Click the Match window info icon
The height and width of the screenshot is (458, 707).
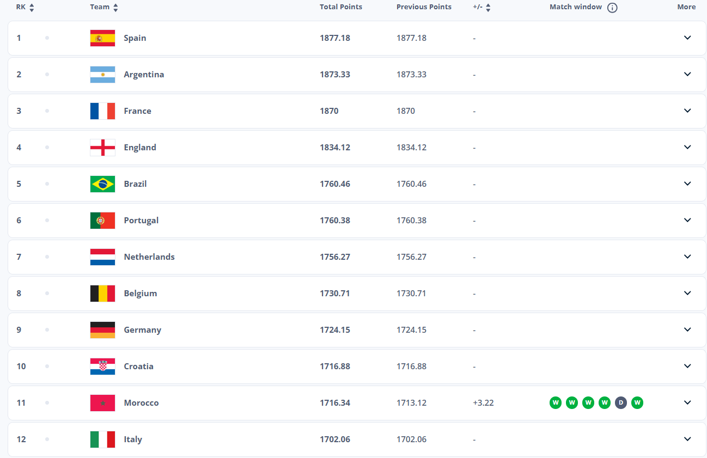pyautogui.click(x=612, y=8)
